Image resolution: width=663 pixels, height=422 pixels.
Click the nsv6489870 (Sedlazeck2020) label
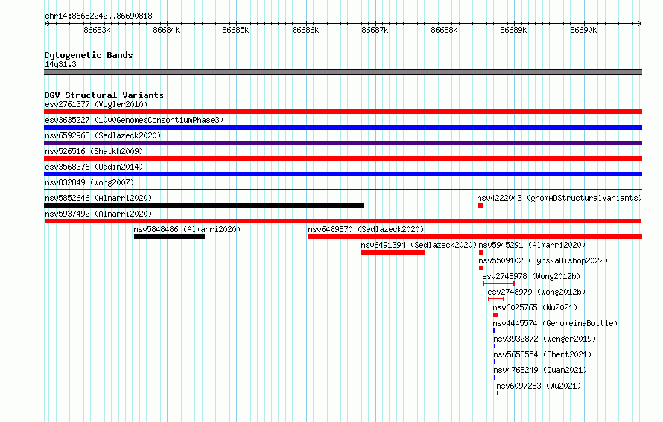pos(366,229)
